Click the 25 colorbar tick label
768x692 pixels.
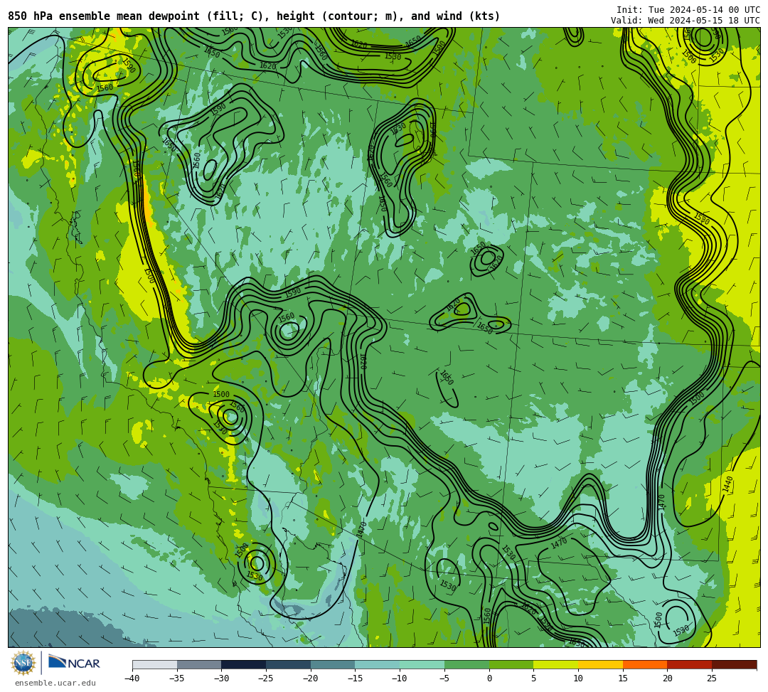[x=712, y=678]
